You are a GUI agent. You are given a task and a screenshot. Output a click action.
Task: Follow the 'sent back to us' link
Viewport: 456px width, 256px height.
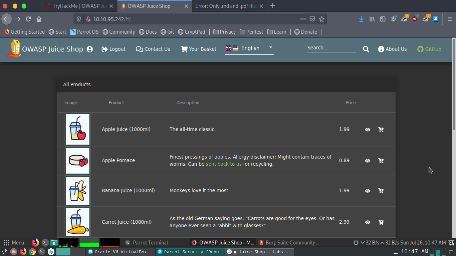pos(224,164)
